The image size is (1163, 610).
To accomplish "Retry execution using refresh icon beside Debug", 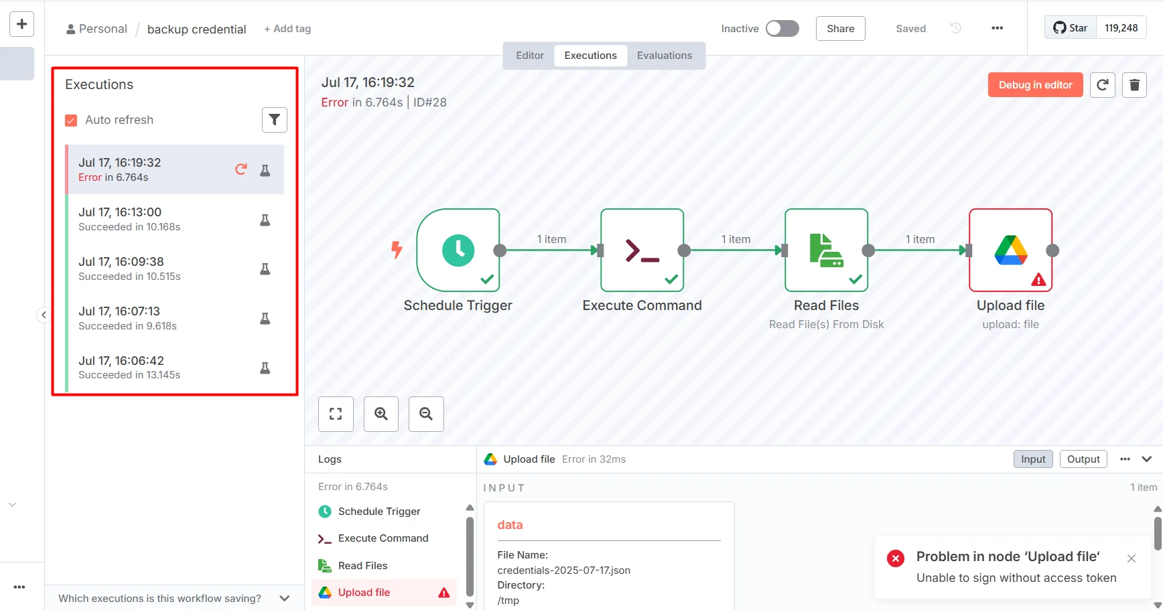I will [1102, 85].
